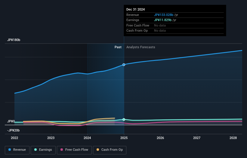This screenshot has height=158, width=247.
Task: Click the Past label on chart
Action: (118, 47)
